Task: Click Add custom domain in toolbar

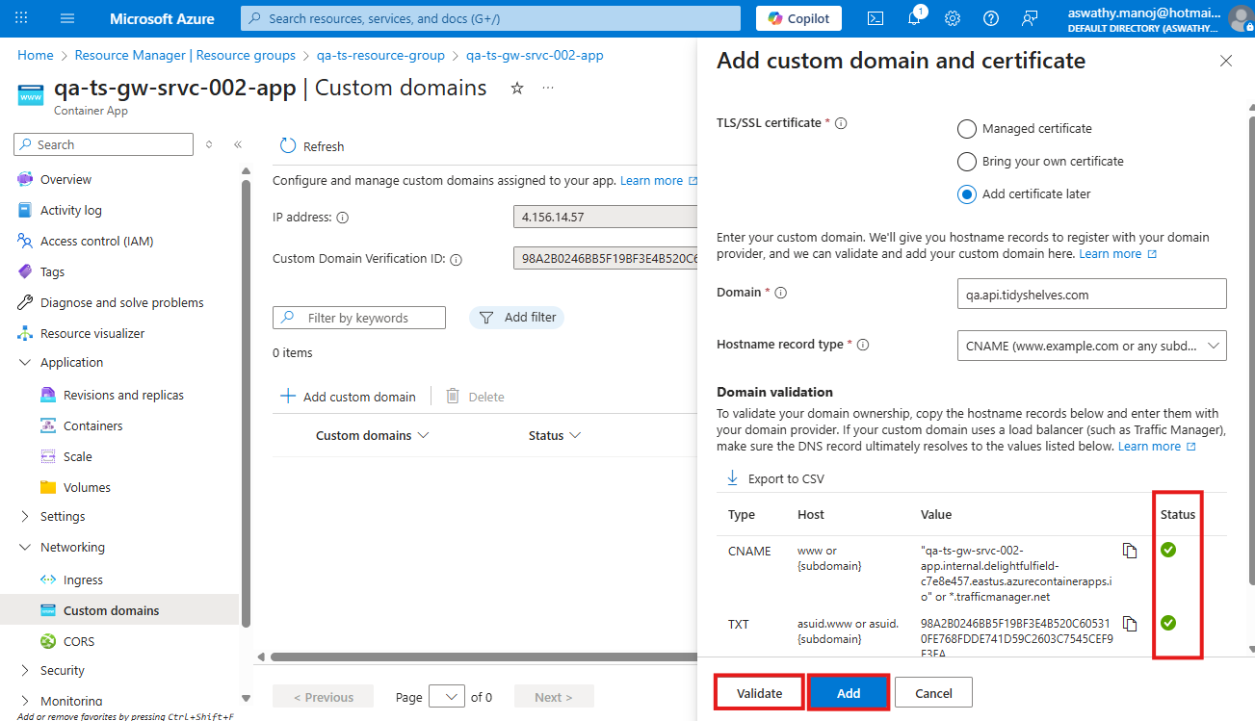Action: point(348,397)
